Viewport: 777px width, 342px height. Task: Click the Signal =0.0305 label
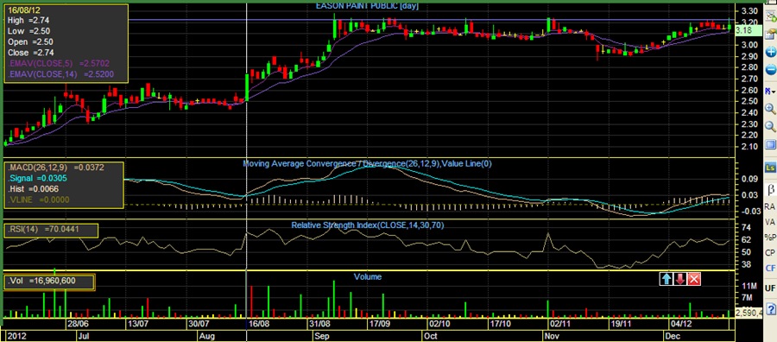pyautogui.click(x=38, y=179)
